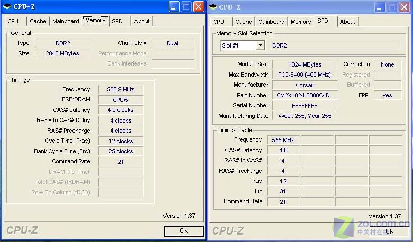
Task: Open the Cache tab in the left CPU-Z window
Action: pos(38,21)
